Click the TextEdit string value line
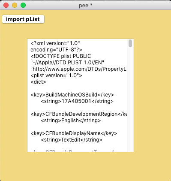The image size is (171, 181). pos(72,140)
